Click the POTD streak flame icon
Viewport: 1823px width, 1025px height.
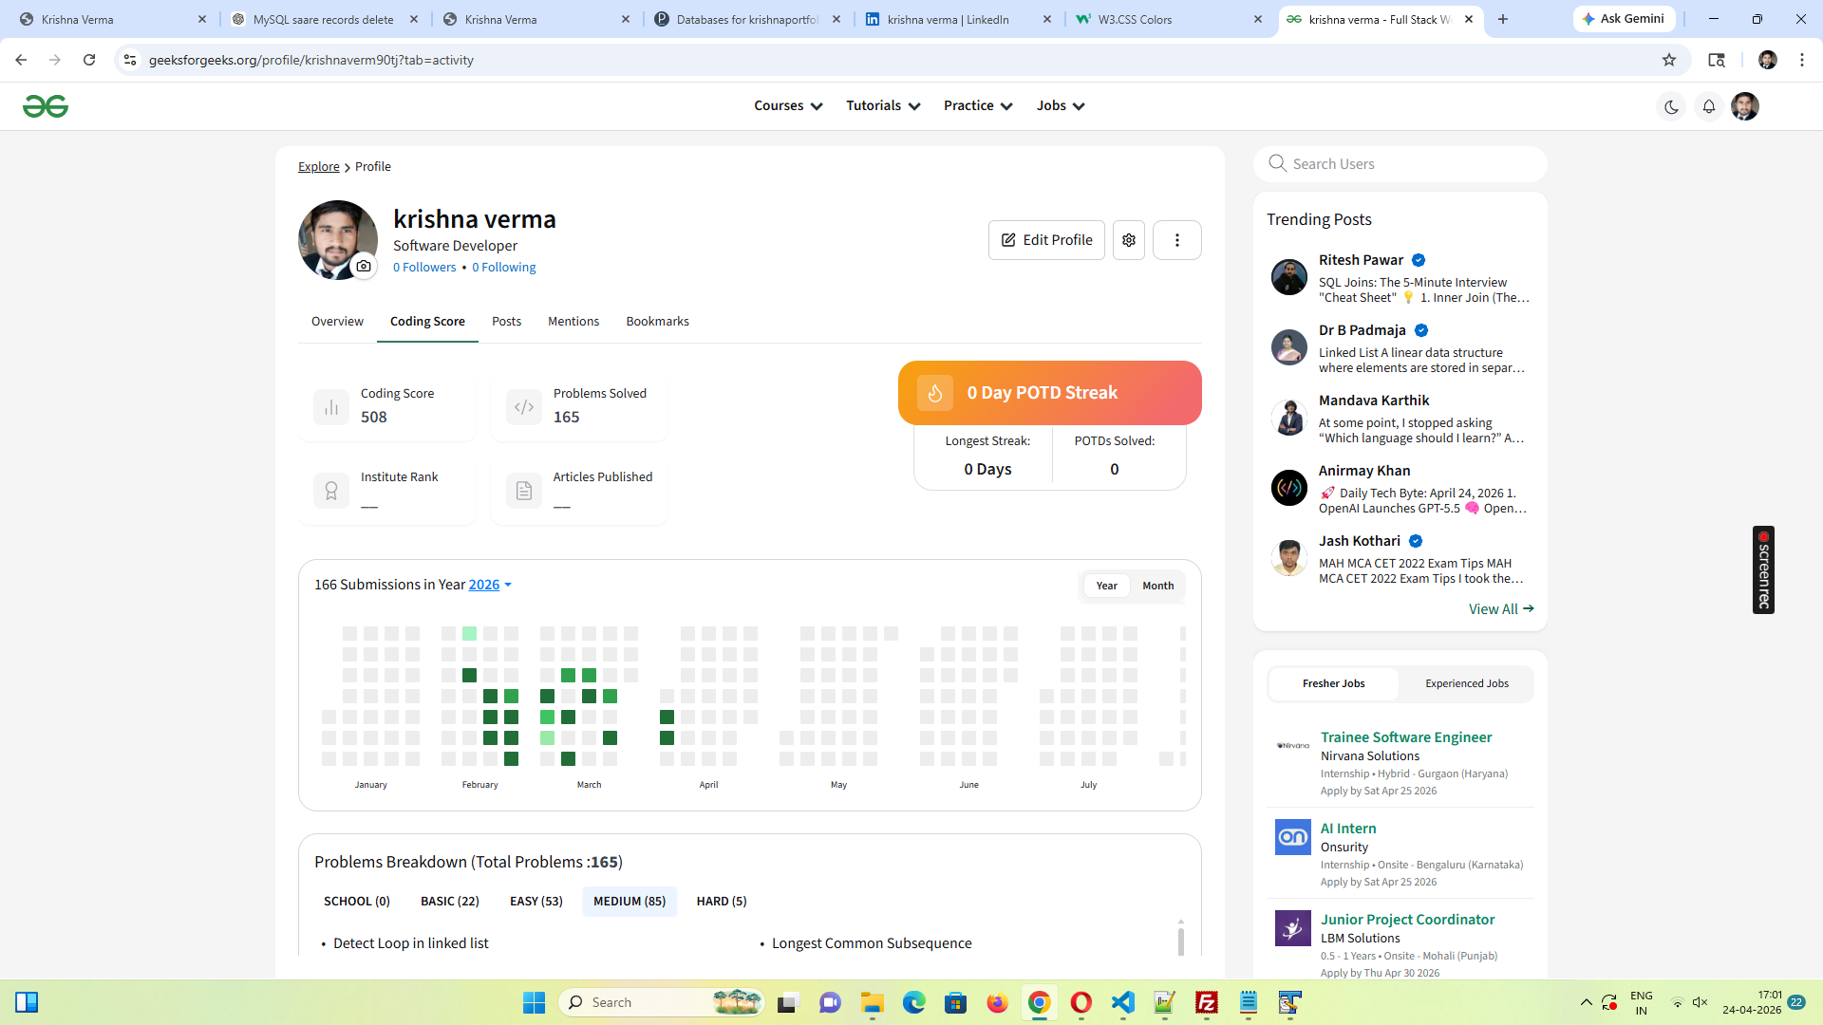click(x=935, y=393)
